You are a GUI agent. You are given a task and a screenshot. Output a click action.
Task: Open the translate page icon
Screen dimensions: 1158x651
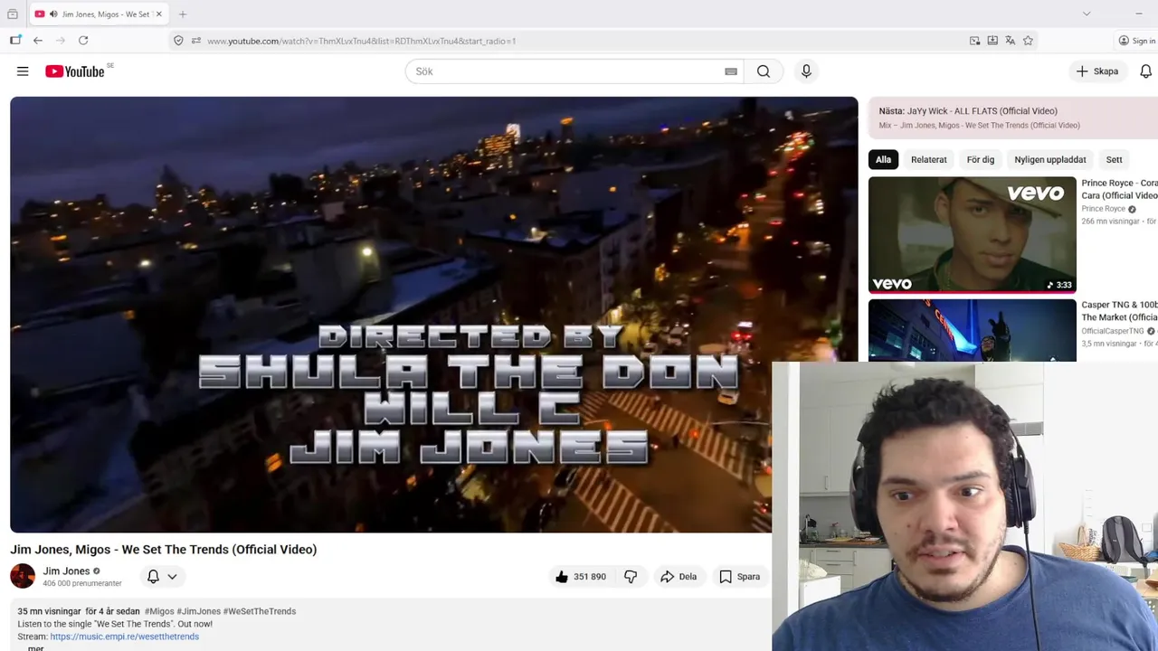pos(1010,41)
